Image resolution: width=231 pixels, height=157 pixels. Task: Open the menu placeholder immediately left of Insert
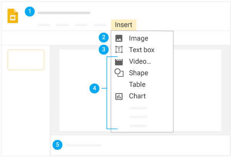click(100, 25)
